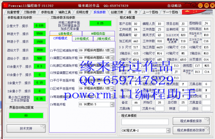Edit the 进给小于..提示 value 500

click(40, 58)
